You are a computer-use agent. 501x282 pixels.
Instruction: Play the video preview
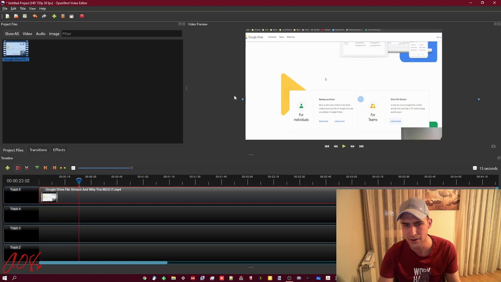coord(344,146)
